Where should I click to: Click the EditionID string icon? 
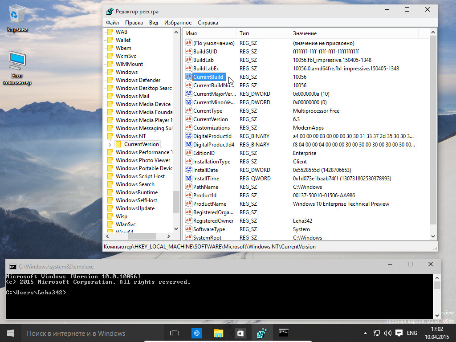point(189,153)
